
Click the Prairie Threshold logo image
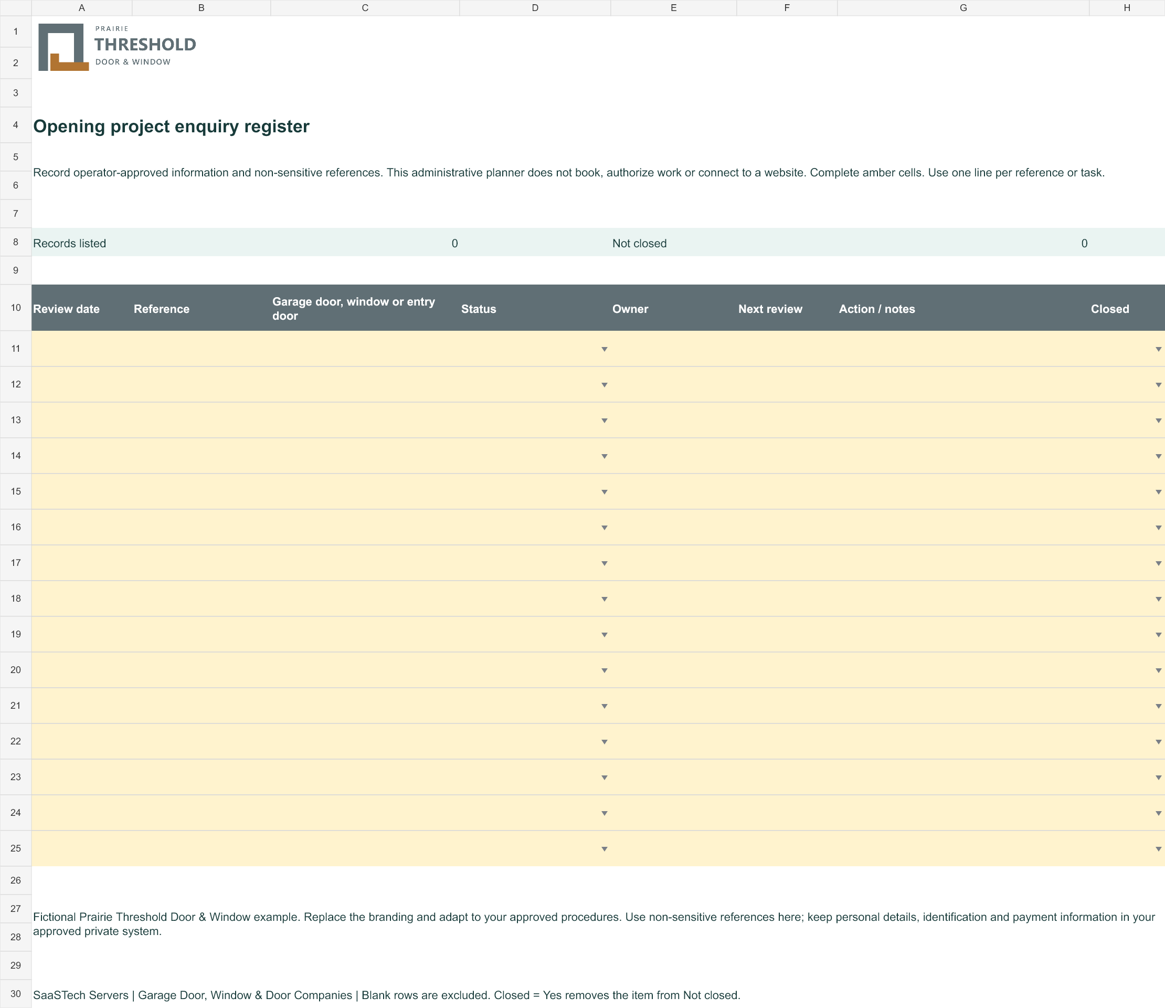(x=117, y=47)
